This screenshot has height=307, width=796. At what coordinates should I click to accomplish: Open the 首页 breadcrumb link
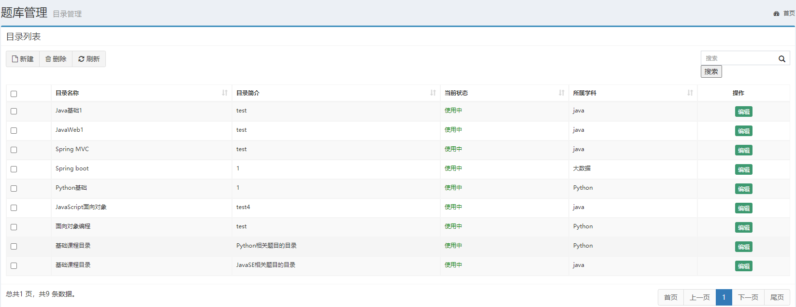tap(789, 14)
